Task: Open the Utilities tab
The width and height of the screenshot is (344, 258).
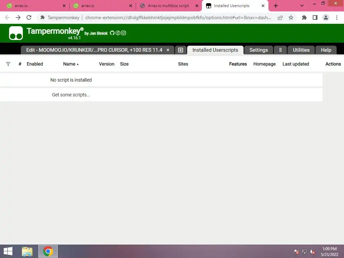Action: tap(301, 50)
